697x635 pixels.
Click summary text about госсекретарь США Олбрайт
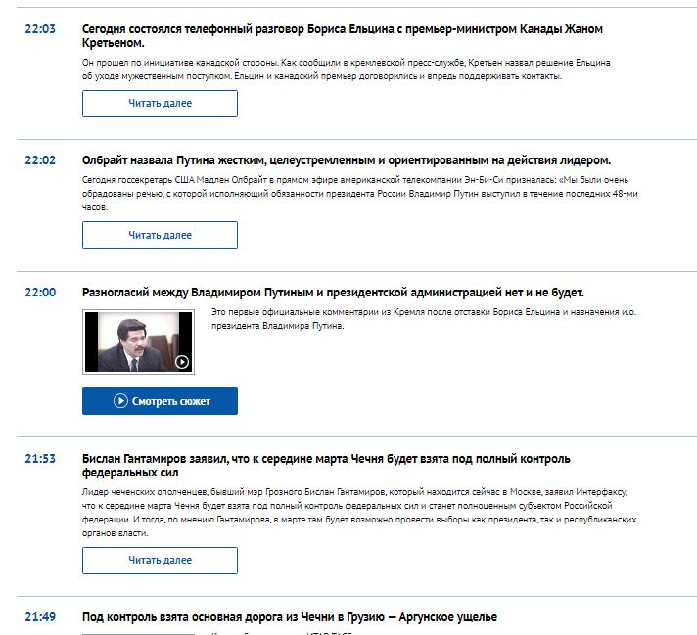pos(359,194)
